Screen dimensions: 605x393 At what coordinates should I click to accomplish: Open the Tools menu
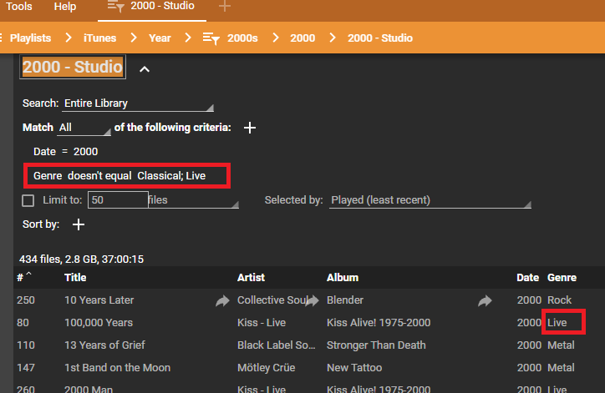point(19,7)
